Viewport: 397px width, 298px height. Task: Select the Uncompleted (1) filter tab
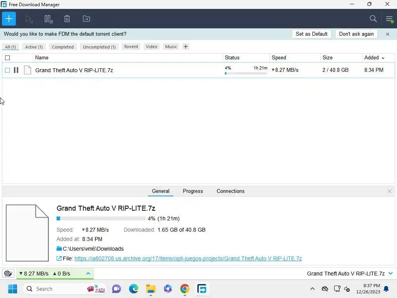click(99, 47)
